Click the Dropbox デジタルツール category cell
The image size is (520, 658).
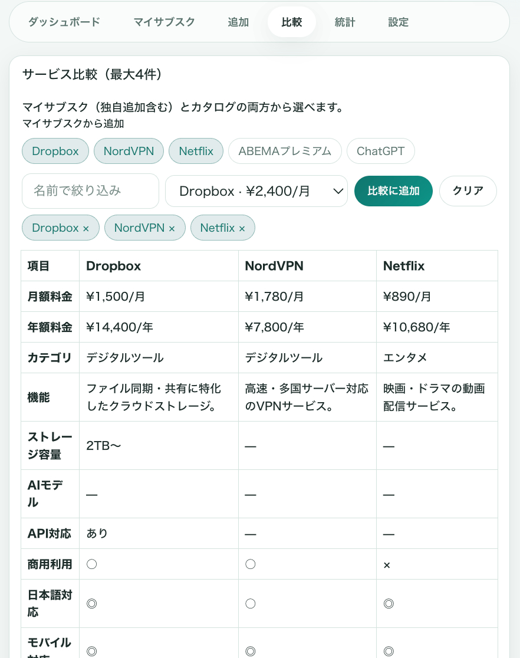(x=159, y=358)
